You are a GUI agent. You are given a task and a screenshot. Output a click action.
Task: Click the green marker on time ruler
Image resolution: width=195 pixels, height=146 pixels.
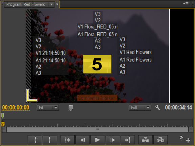coord(3,116)
